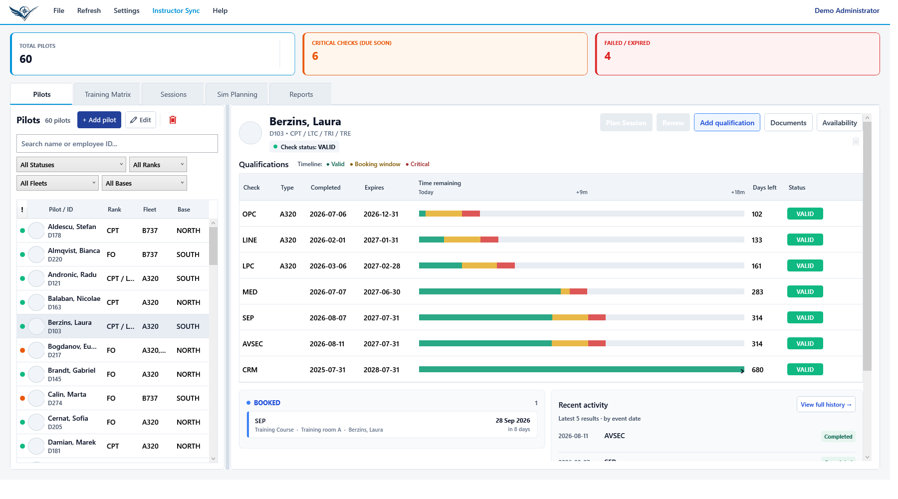This screenshot has height=499, width=898.
Task: Open the Documents button
Action: tap(788, 123)
